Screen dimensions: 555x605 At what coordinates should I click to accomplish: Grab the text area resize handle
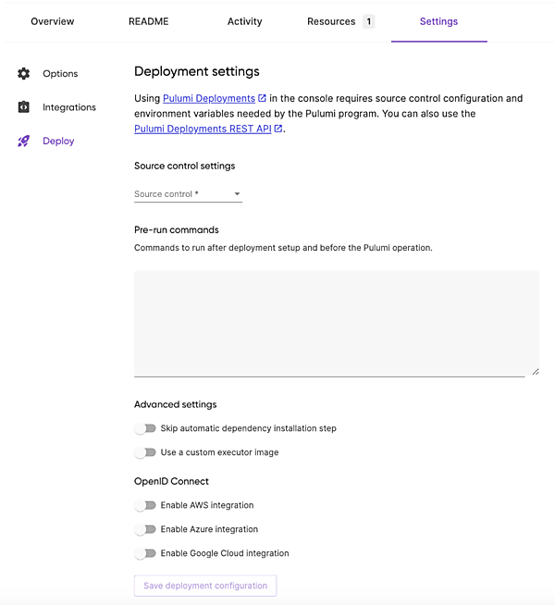pyautogui.click(x=535, y=372)
